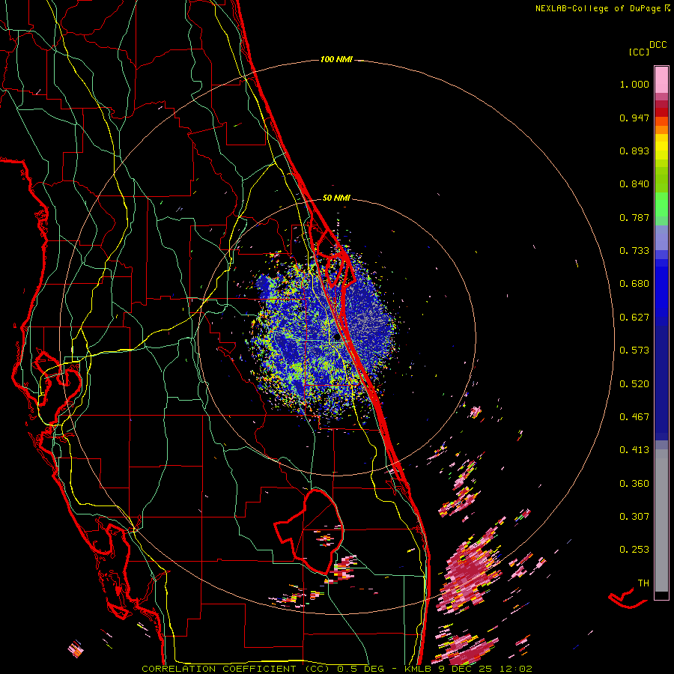Click the TH threshold label
Viewport: 674px width, 674px height.
pyautogui.click(x=643, y=583)
